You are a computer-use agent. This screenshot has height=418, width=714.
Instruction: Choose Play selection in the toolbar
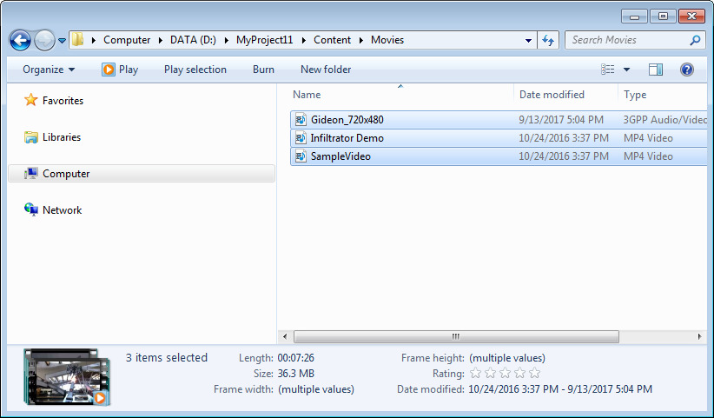pos(195,70)
